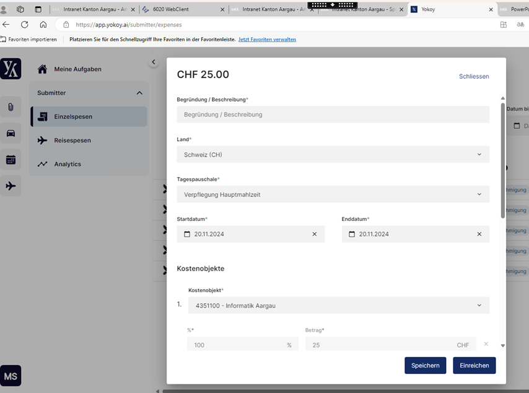Click the paperclip attachment icon in sidebar
529x393 pixels.
point(11,107)
